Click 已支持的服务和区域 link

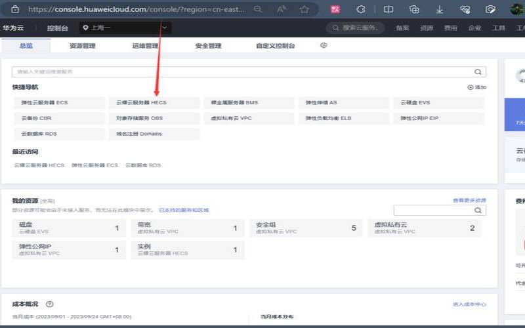coord(184,210)
